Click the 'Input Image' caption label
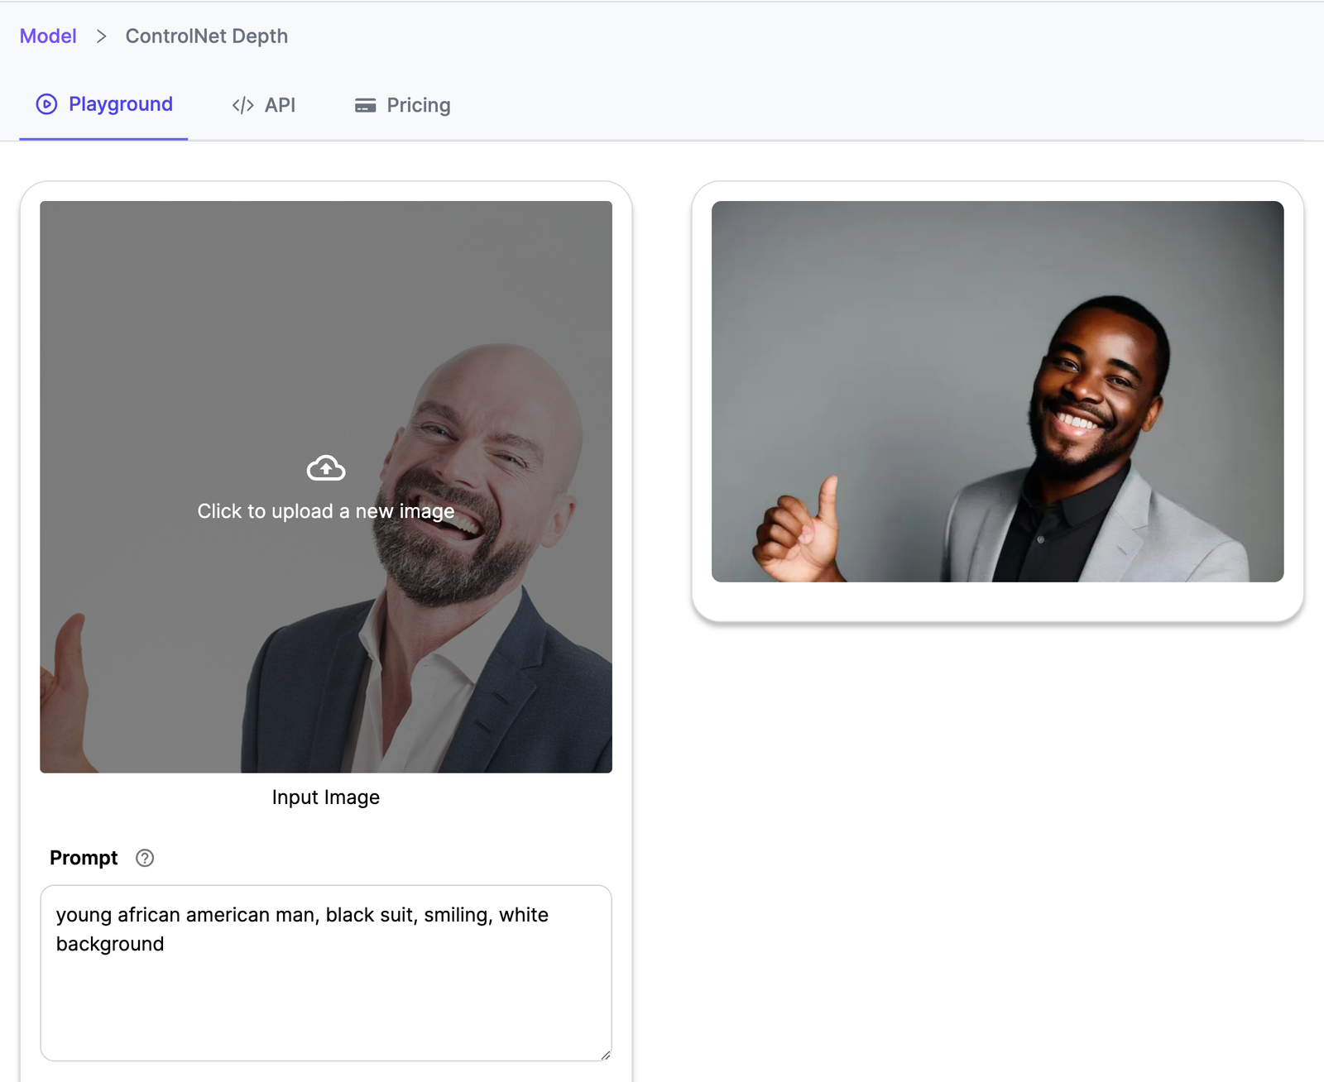The image size is (1324, 1082). [x=326, y=797]
